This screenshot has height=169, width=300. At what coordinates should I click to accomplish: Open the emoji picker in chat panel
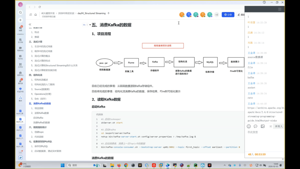coord(249,126)
